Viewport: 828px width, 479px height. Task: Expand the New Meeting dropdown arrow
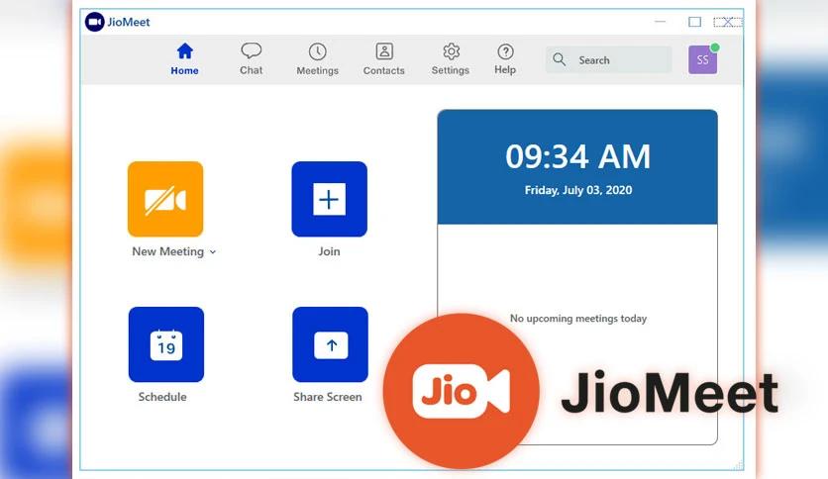point(213,252)
